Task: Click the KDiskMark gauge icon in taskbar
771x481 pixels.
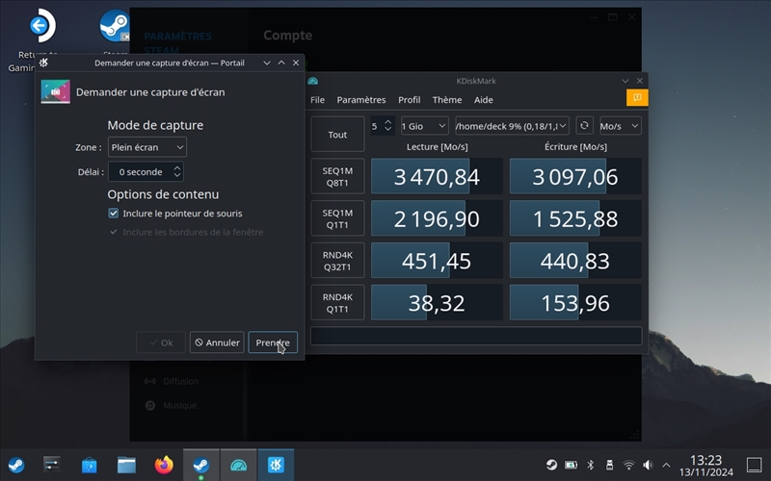Action: [239, 466]
